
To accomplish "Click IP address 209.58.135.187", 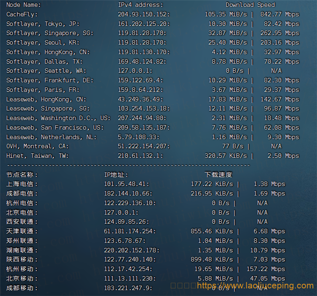I will (x=144, y=128).
